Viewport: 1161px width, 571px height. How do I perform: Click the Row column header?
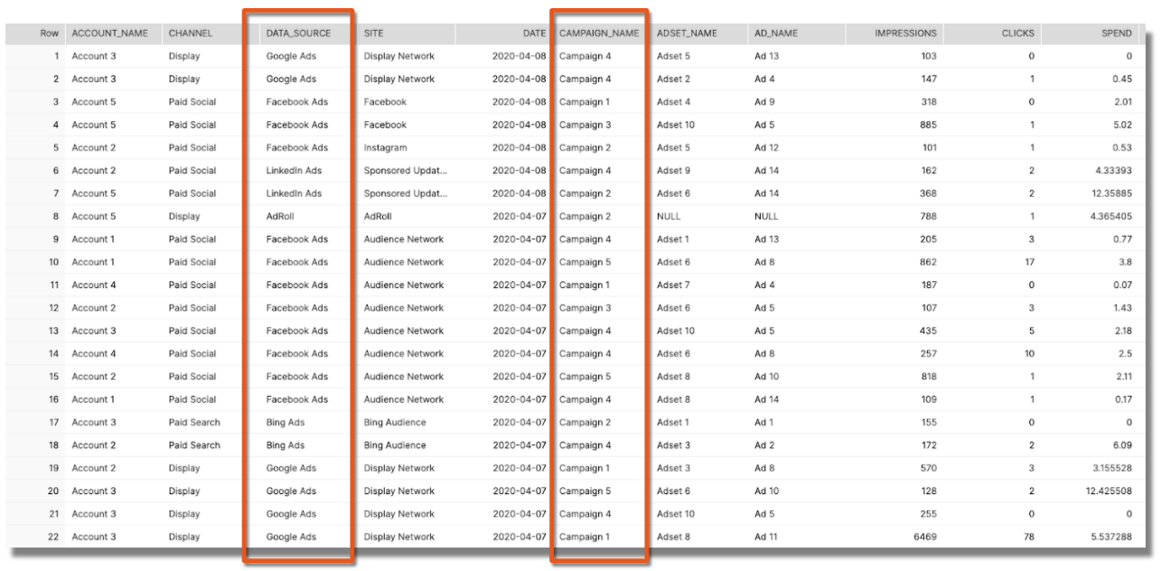(x=49, y=33)
